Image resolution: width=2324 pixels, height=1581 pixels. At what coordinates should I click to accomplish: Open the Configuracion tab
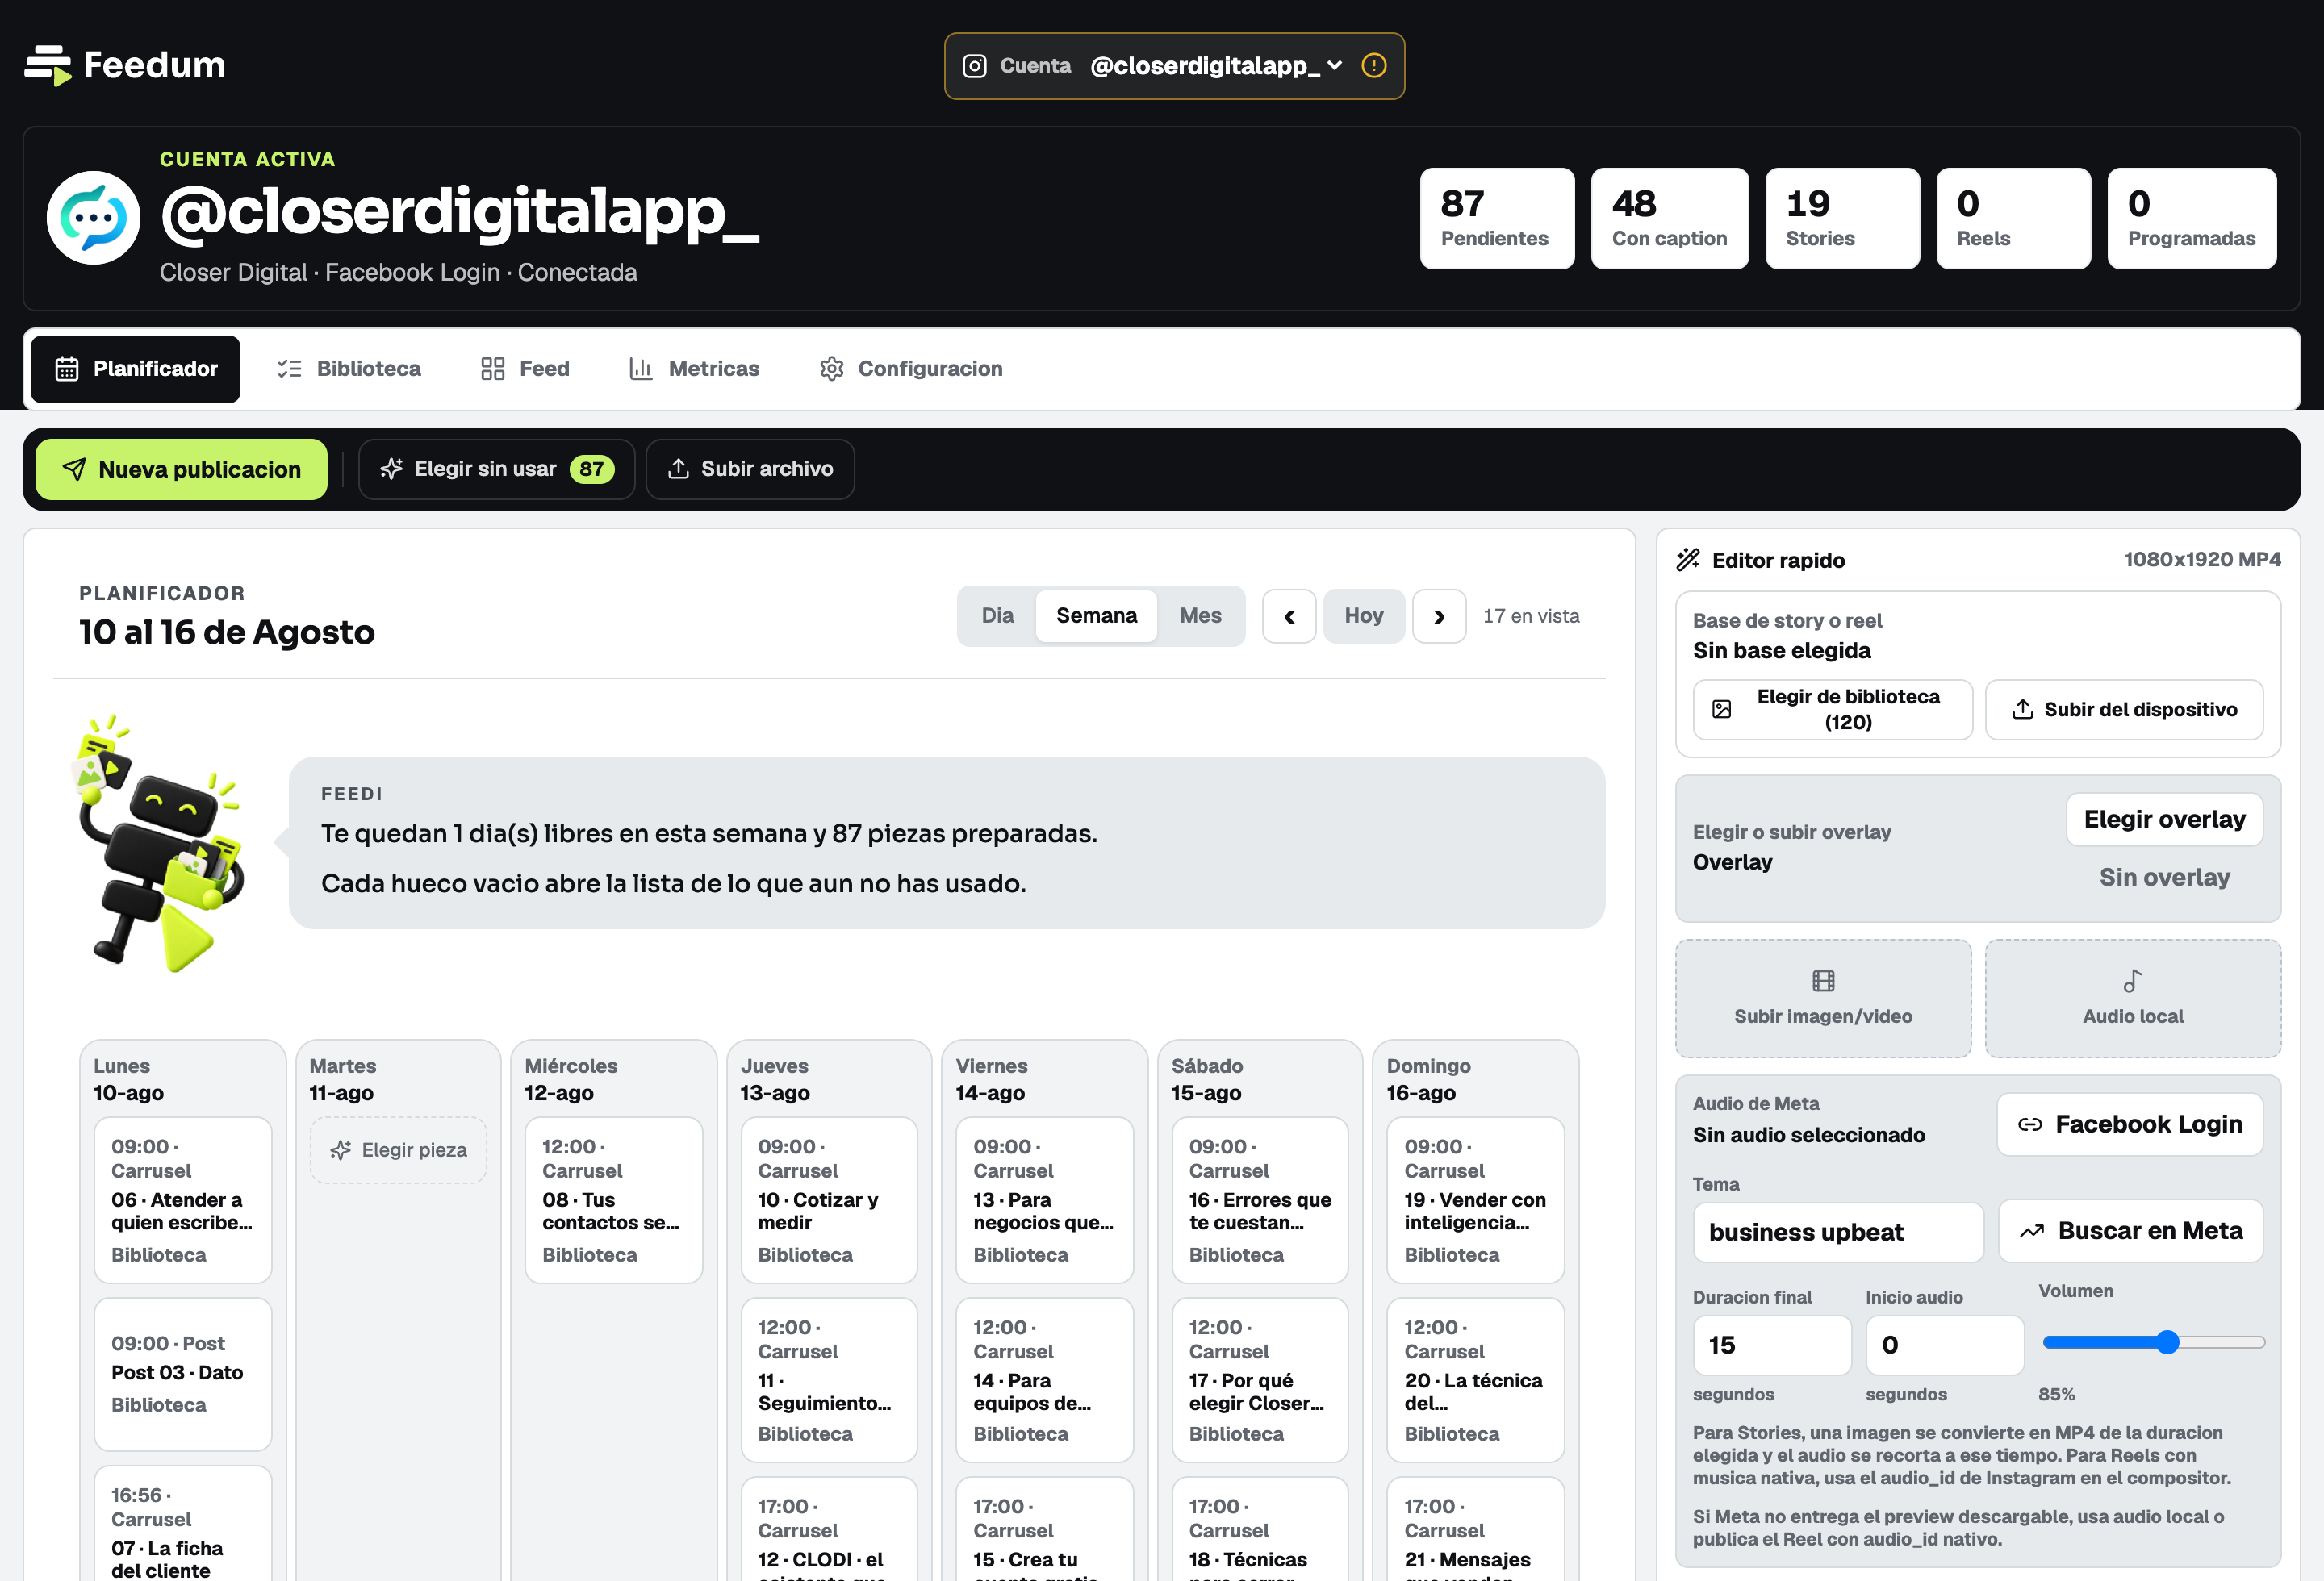click(911, 369)
